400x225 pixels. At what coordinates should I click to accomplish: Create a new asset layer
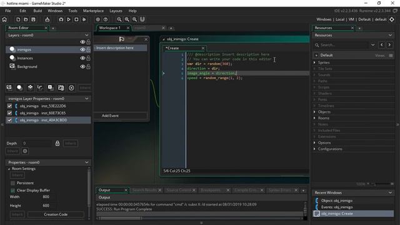(x=51, y=87)
